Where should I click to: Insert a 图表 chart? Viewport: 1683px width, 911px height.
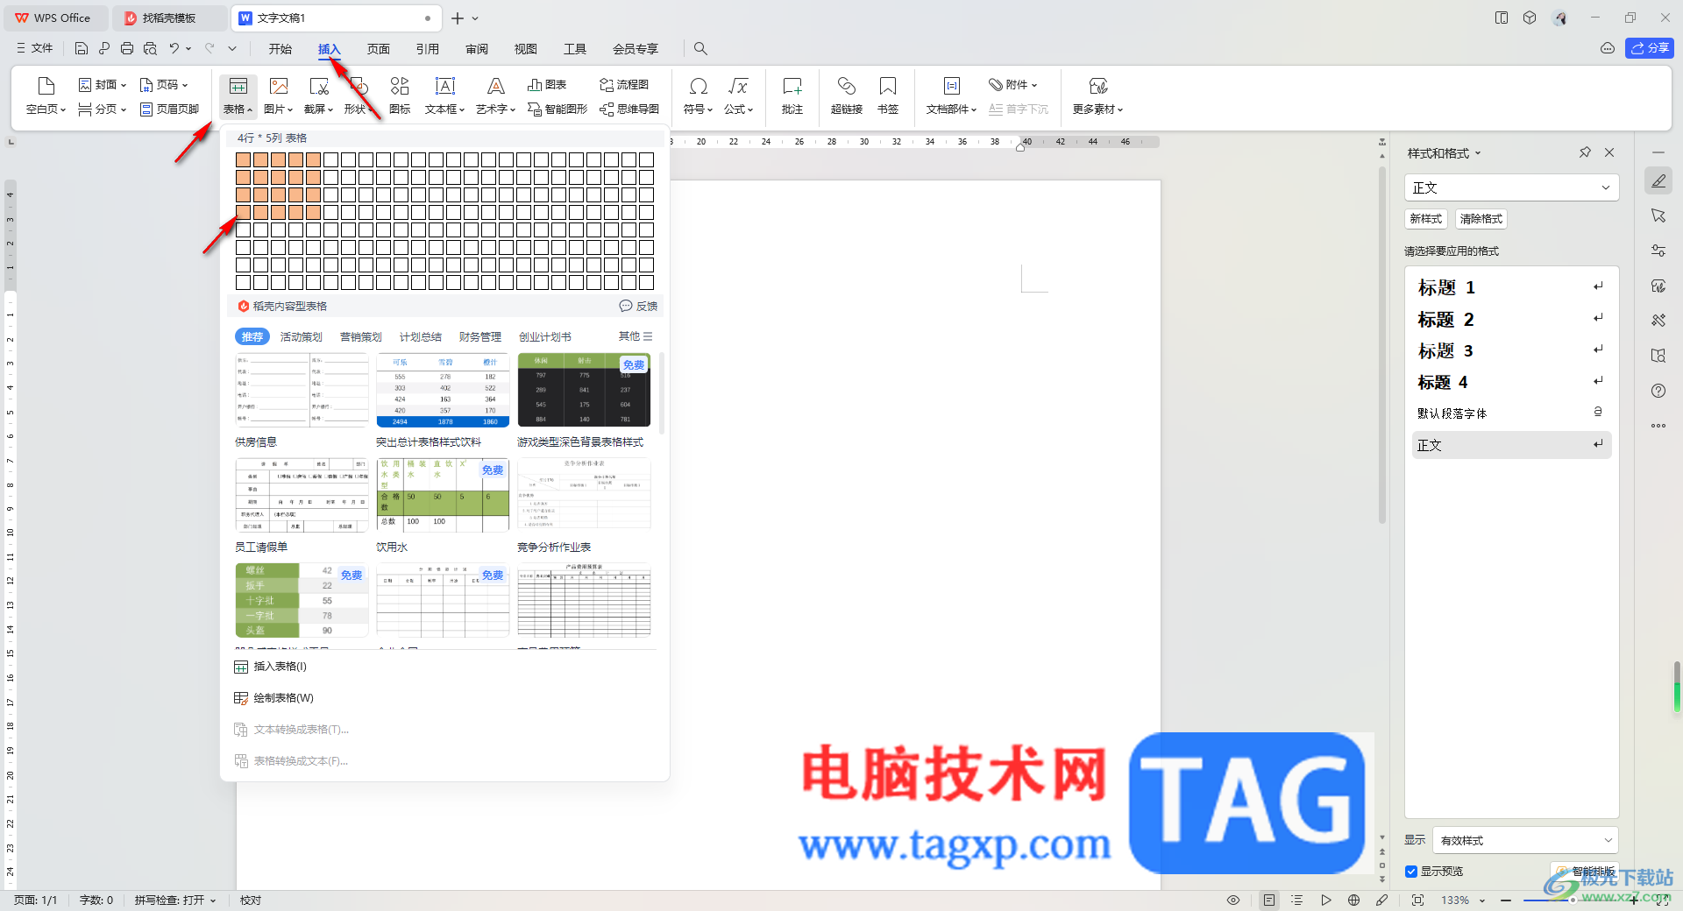547,85
